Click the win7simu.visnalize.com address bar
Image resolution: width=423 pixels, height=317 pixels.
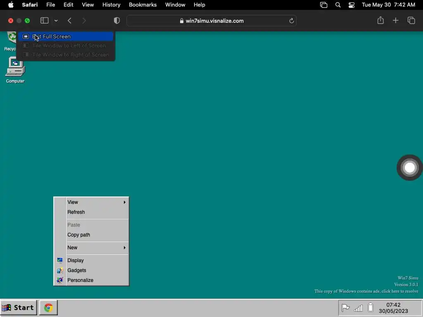coord(211,21)
